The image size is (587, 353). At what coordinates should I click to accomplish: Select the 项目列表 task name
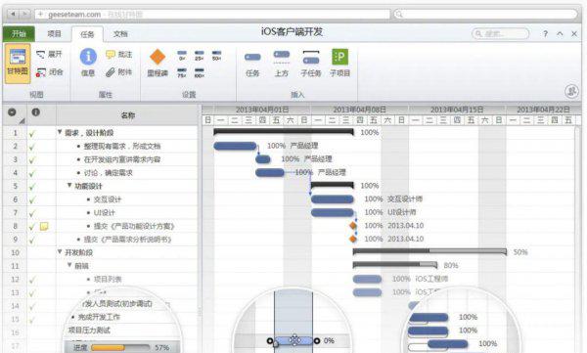point(108,280)
